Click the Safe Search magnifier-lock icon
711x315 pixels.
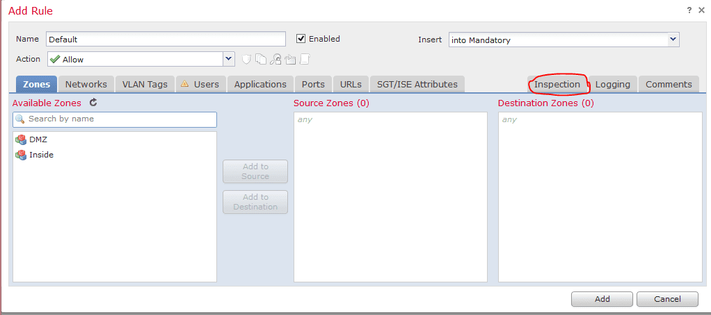[275, 59]
